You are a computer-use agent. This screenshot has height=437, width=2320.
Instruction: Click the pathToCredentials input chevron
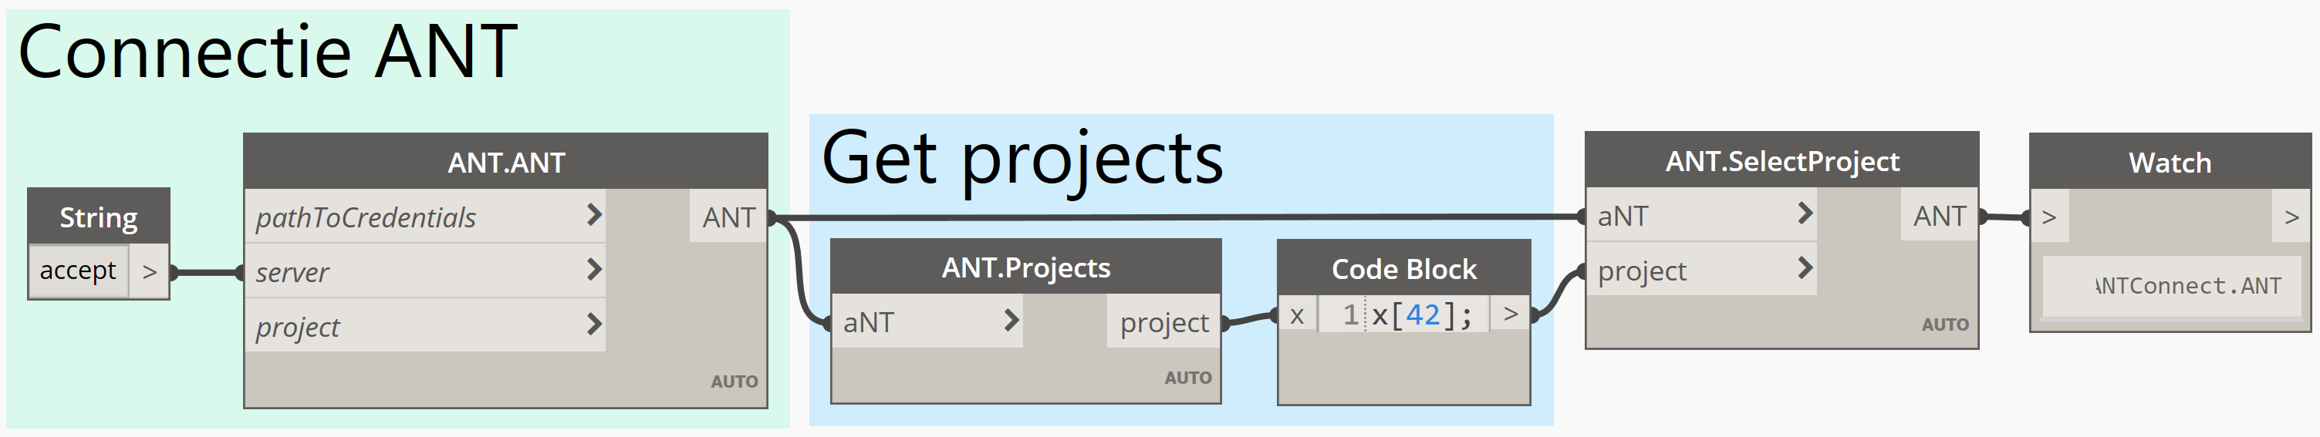(593, 215)
